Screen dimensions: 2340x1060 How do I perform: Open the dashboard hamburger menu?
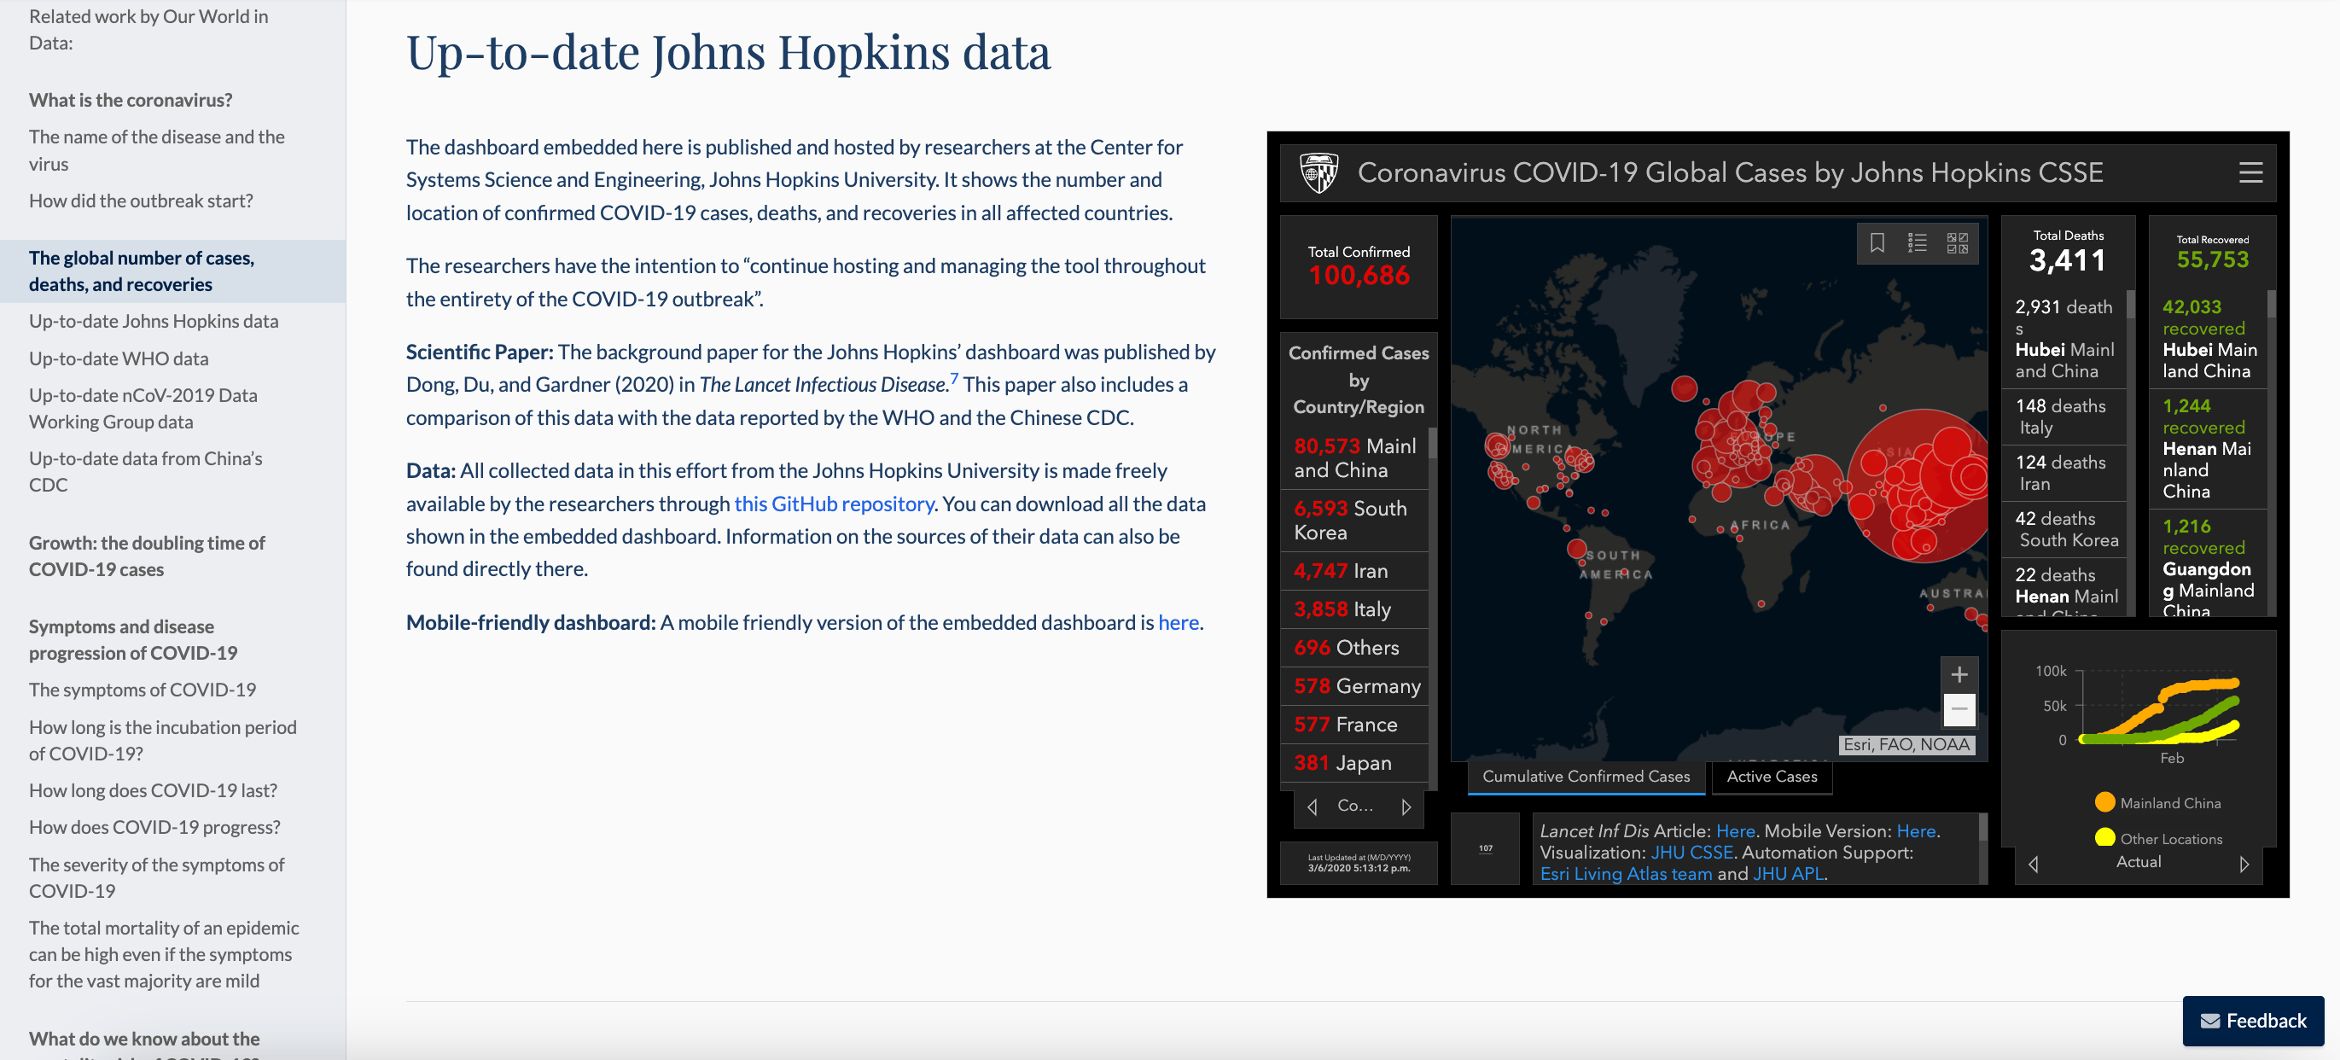click(2252, 173)
